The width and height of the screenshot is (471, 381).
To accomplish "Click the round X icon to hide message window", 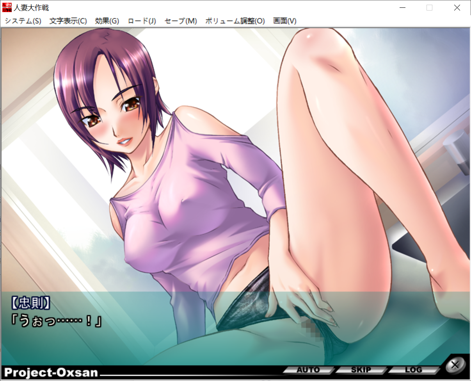I will [455, 365].
